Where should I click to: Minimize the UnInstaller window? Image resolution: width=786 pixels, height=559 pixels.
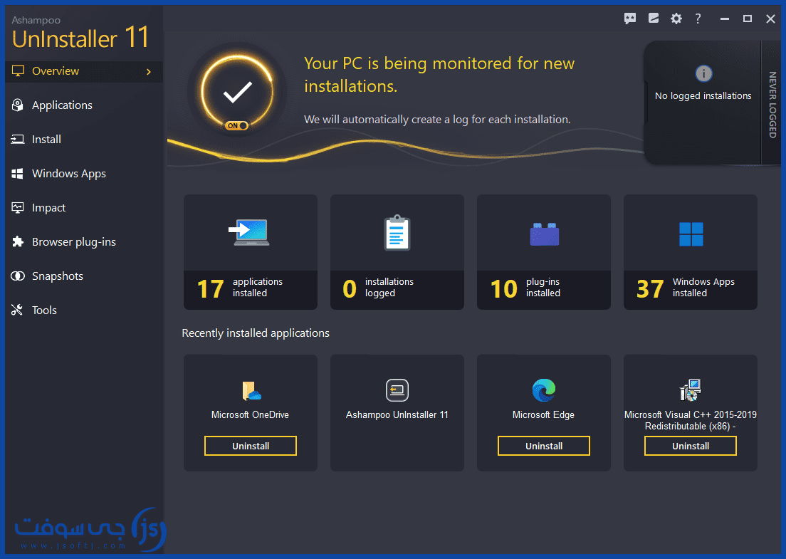coord(724,19)
